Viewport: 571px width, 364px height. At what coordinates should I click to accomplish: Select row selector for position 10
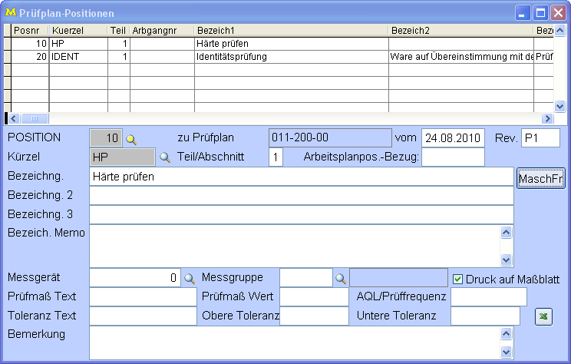coord(7,44)
